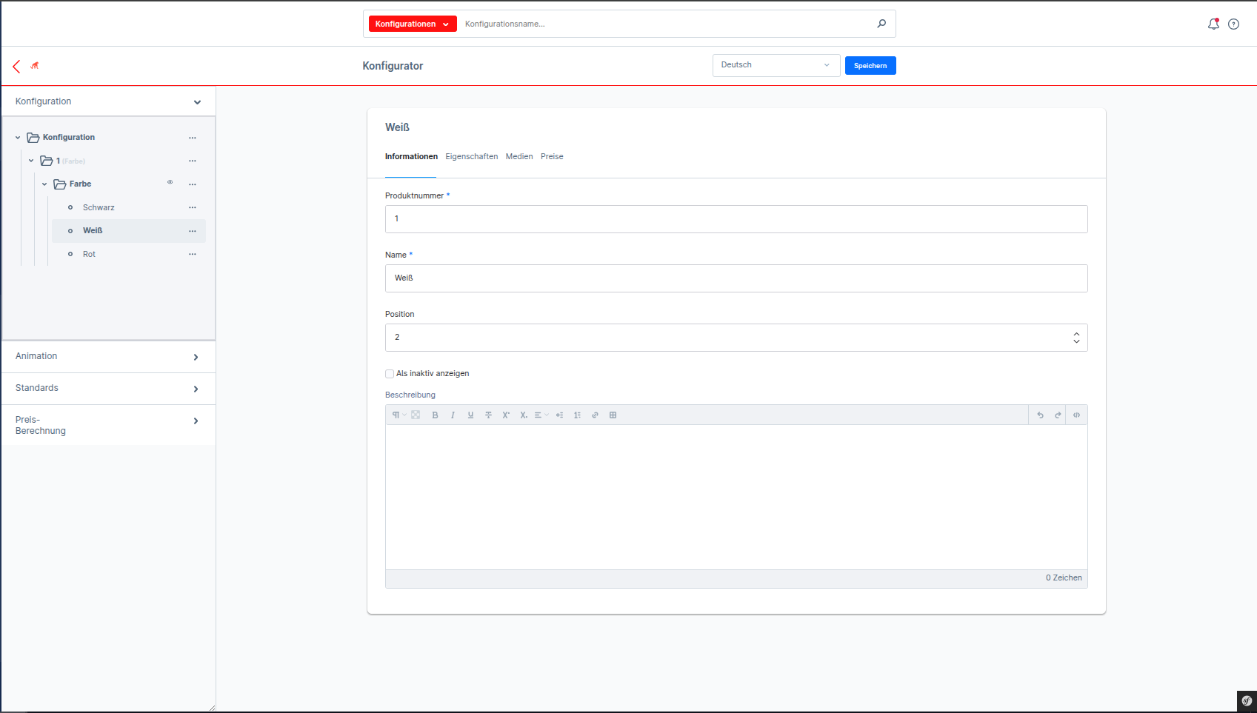Select Rot in the configuration tree
This screenshot has width=1257, height=713.
pyautogui.click(x=89, y=254)
